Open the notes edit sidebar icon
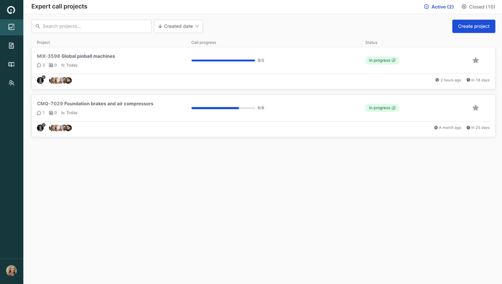 [11, 46]
